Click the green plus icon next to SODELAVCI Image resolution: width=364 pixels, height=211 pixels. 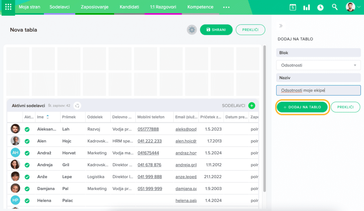coord(252,105)
